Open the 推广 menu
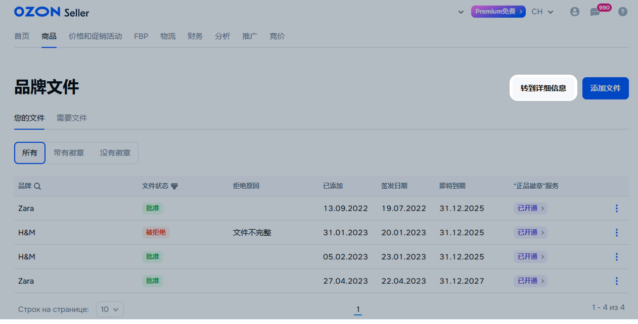This screenshot has width=638, height=324. pyautogui.click(x=250, y=36)
